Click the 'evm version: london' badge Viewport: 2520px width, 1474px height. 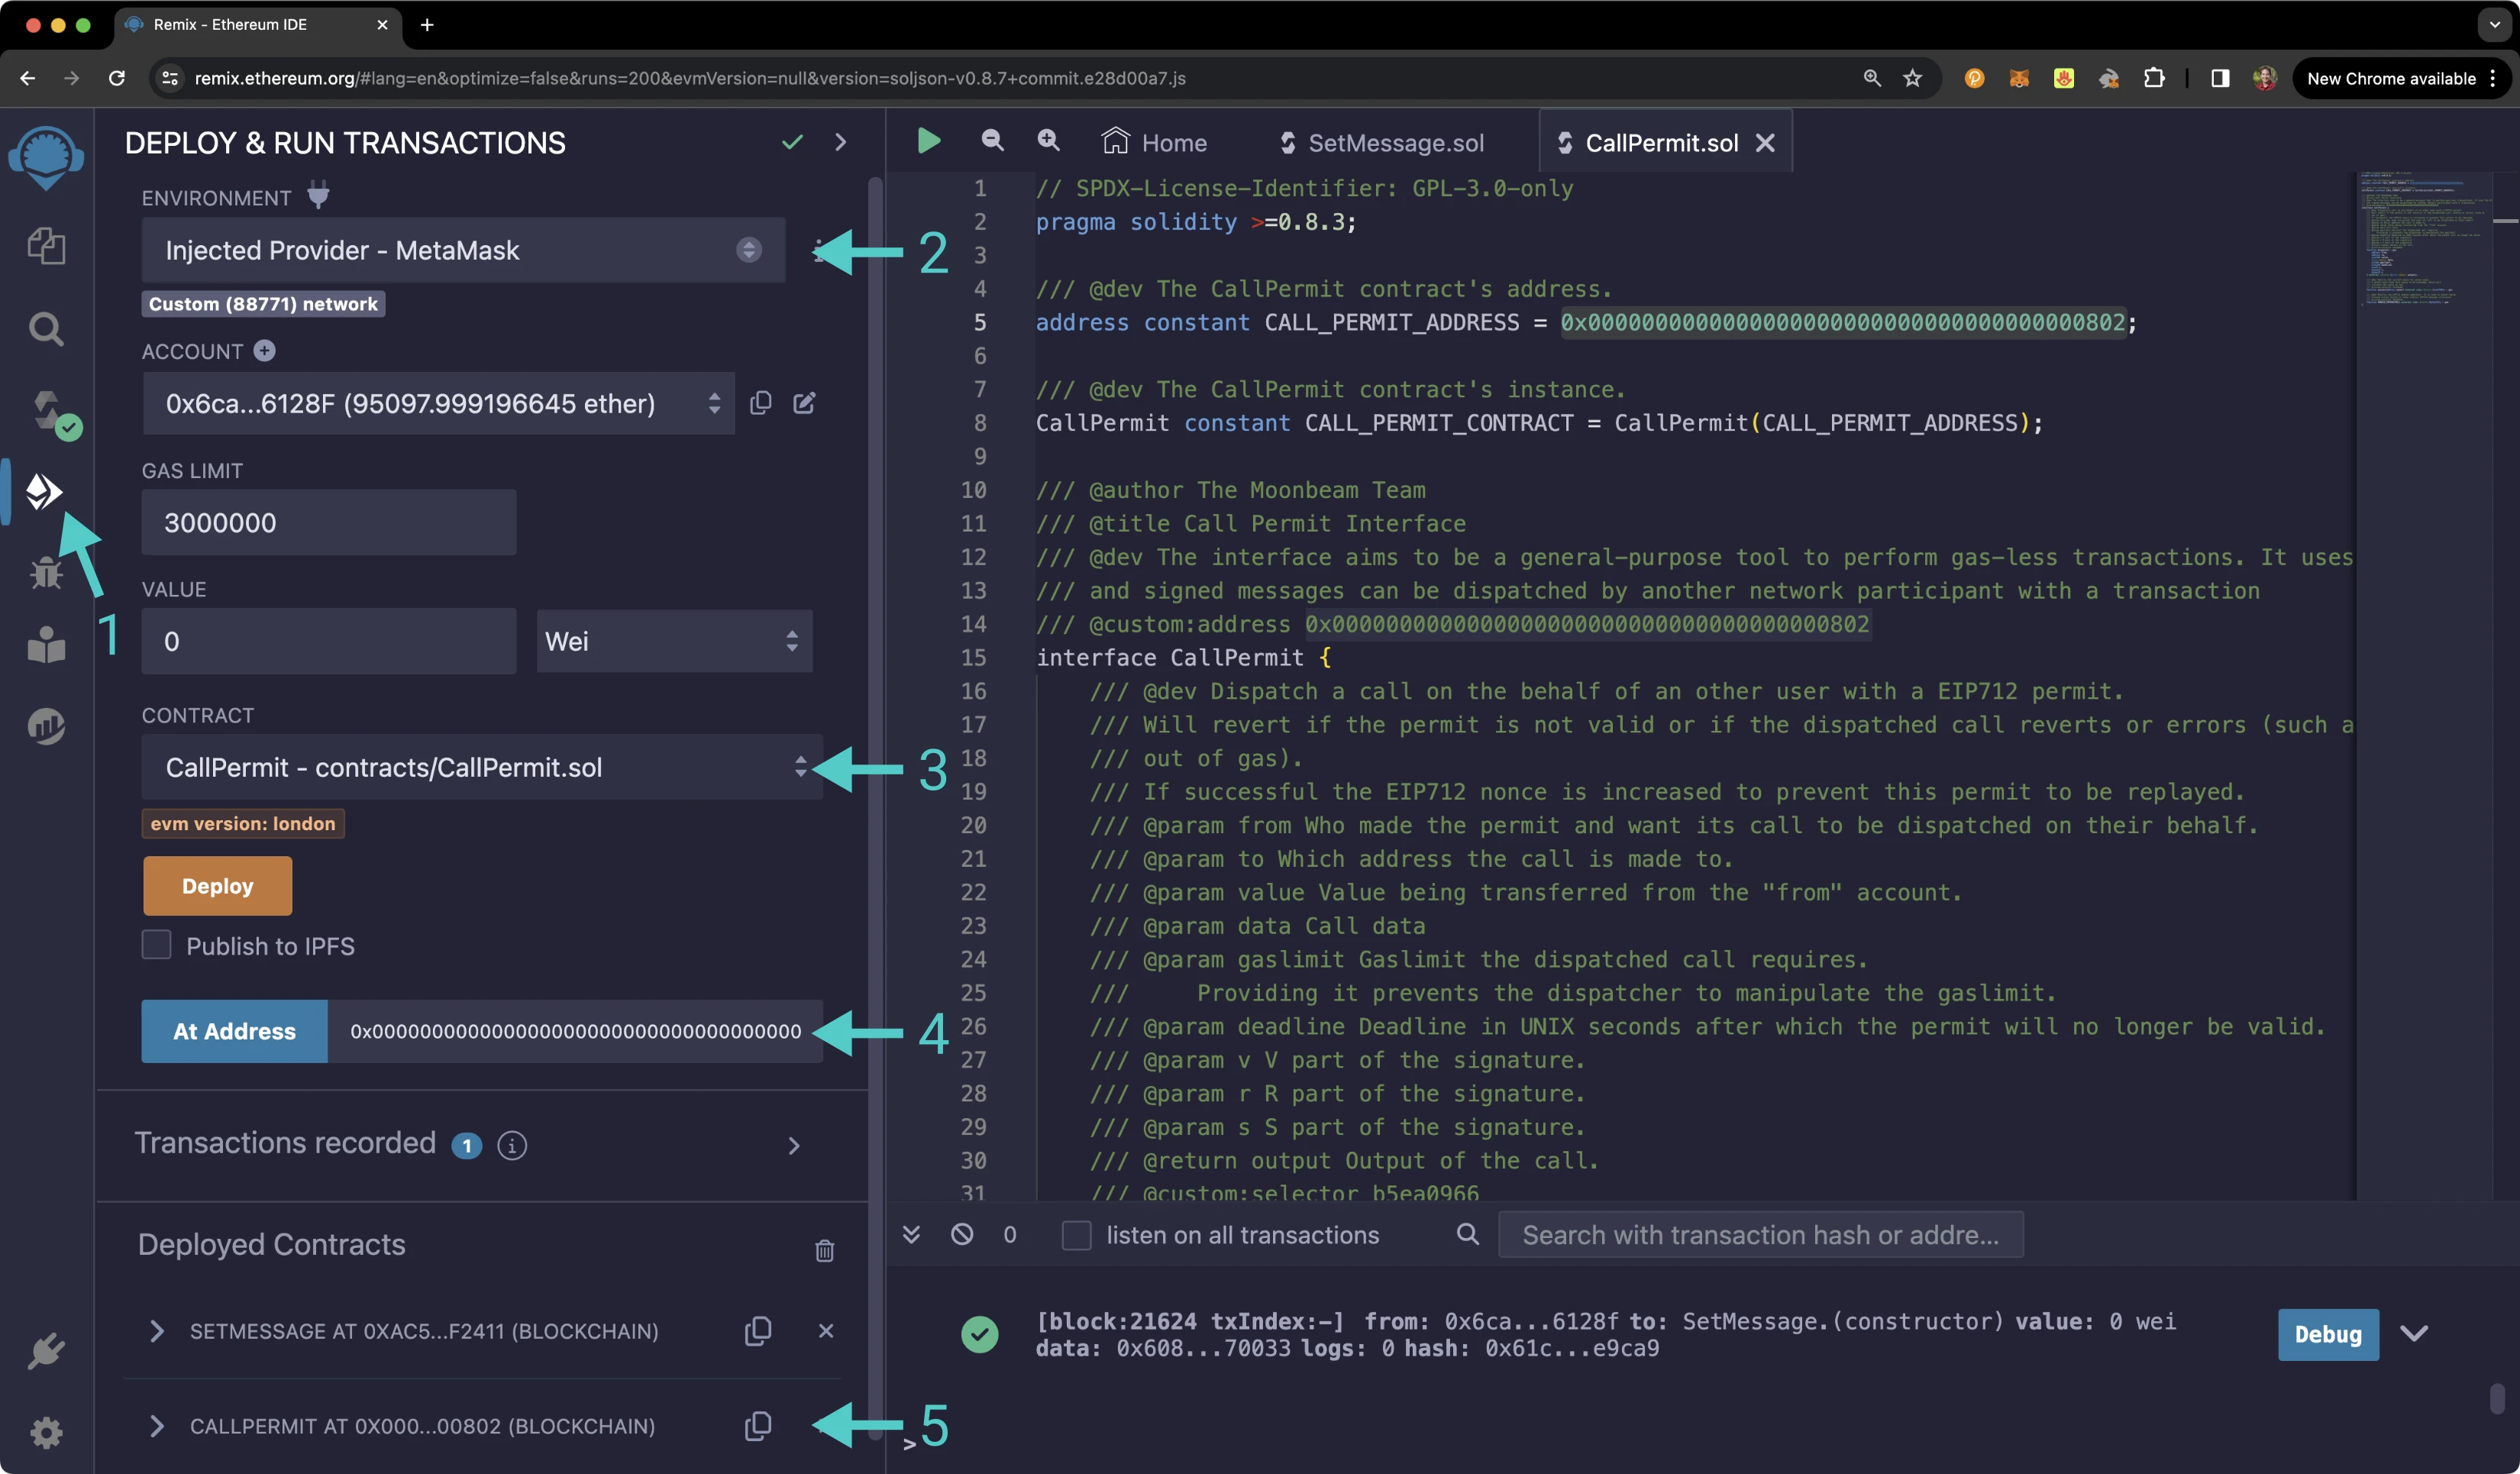click(x=243, y=823)
